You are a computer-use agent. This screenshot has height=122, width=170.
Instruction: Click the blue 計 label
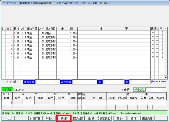127,82
